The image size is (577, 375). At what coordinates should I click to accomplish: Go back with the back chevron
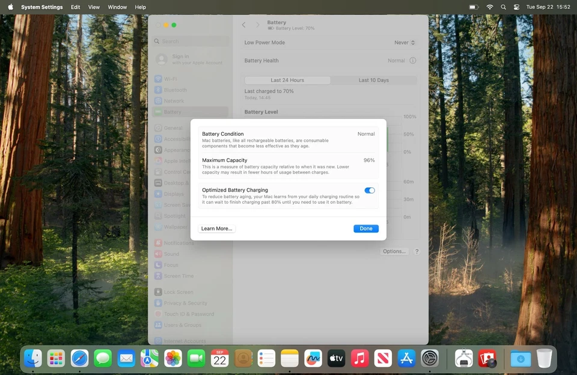243,25
